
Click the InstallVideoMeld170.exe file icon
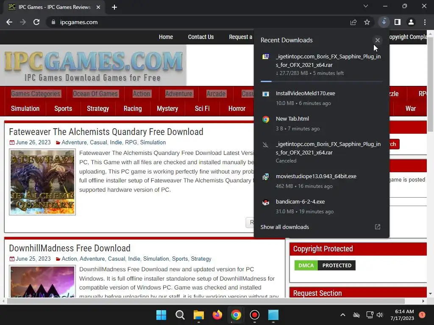coord(266,94)
